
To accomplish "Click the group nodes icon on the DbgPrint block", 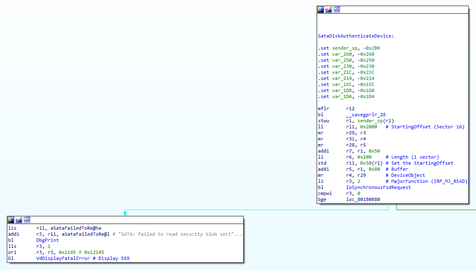I will [x=27, y=220].
